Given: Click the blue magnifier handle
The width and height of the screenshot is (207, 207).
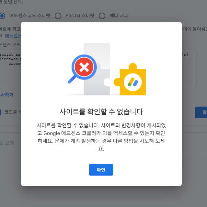Looking at the screenshot, I should [72, 79].
